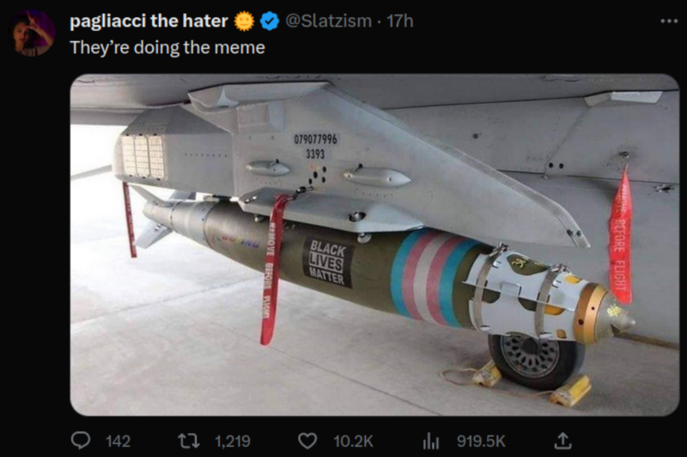Click the 142 replies count
This screenshot has width=687, height=457.
coord(118,441)
